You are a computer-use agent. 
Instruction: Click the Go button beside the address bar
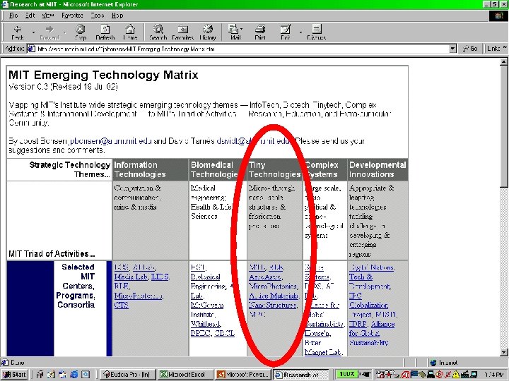470,49
